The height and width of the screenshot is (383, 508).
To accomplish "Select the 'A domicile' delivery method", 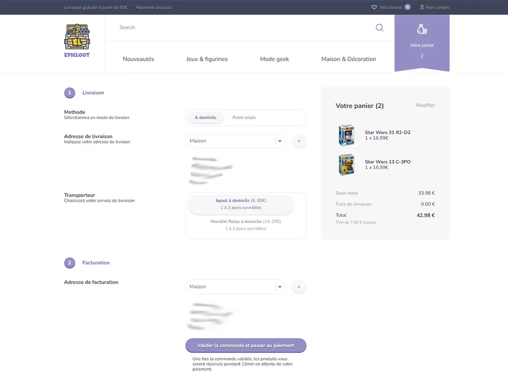I will [x=206, y=118].
